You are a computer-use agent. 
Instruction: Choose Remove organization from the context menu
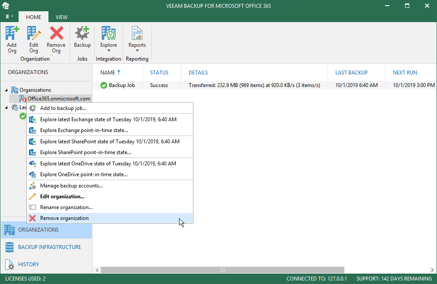[110, 218]
